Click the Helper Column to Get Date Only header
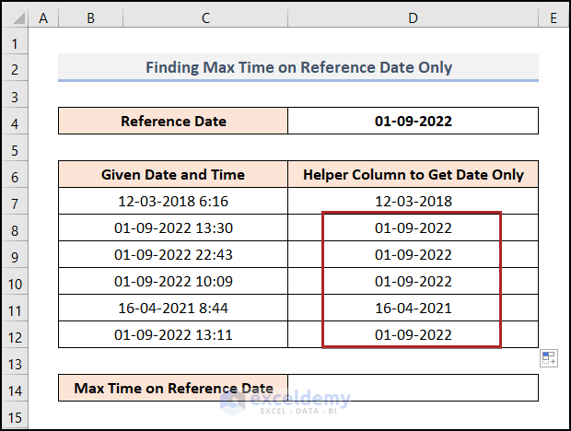 [x=413, y=175]
